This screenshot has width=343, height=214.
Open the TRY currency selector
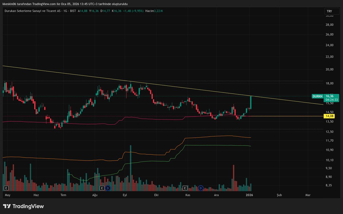point(331,11)
